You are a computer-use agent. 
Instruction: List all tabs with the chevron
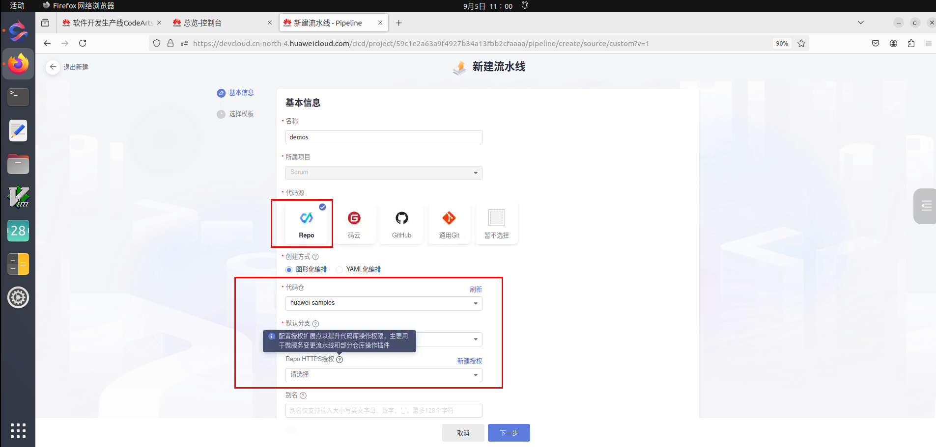(861, 23)
